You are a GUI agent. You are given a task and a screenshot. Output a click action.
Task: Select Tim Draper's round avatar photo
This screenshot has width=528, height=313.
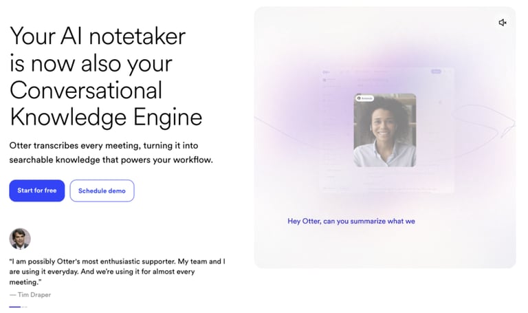(20, 239)
